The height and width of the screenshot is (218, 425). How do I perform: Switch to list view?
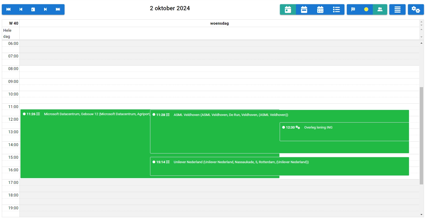[336, 10]
